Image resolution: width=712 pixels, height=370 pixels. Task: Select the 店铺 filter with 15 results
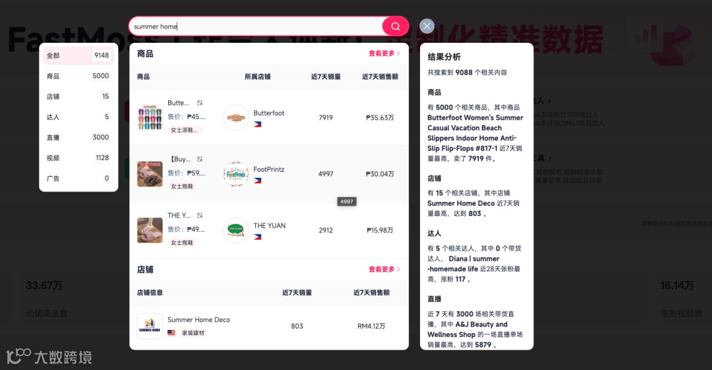point(78,96)
